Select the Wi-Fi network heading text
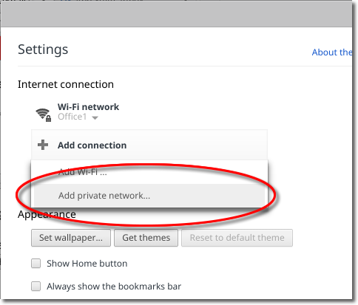This screenshot has height=305, width=358. pos(88,107)
